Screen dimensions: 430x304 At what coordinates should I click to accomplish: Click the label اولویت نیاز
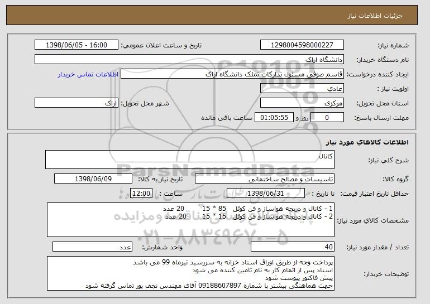click(393, 89)
